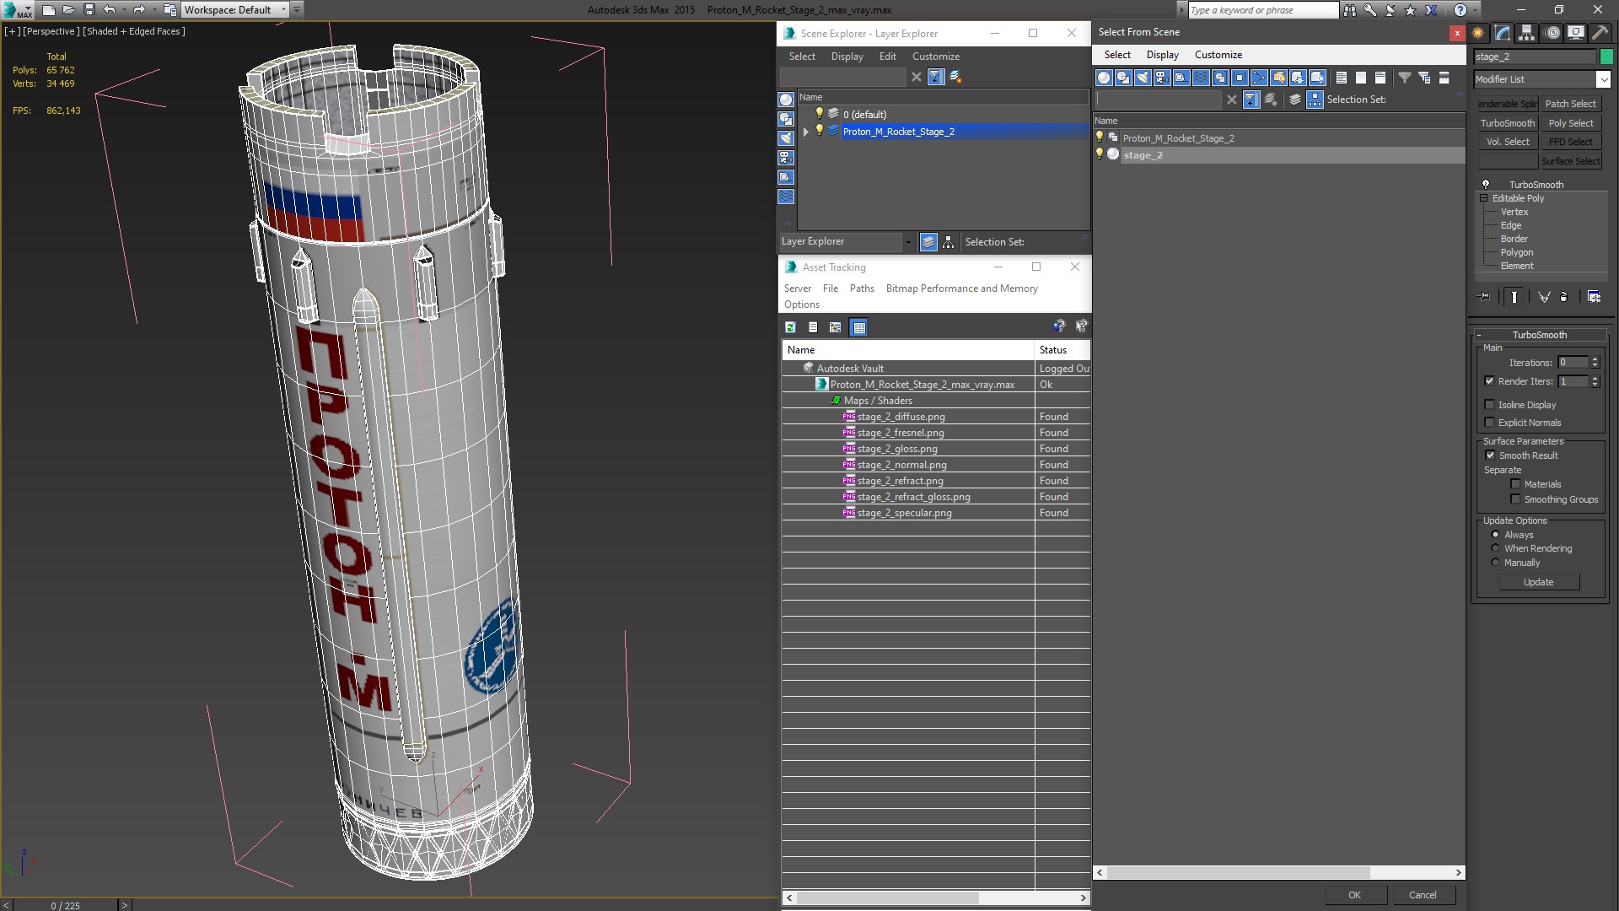Screen dimensions: 1619x911
Task: Open Customize menu in Scene Explorer
Action: (935, 57)
